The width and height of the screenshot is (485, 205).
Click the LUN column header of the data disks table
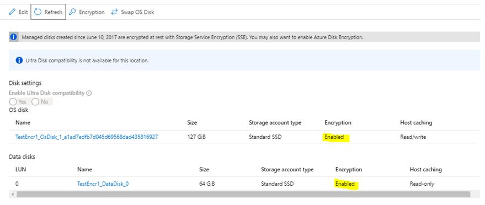(20, 170)
